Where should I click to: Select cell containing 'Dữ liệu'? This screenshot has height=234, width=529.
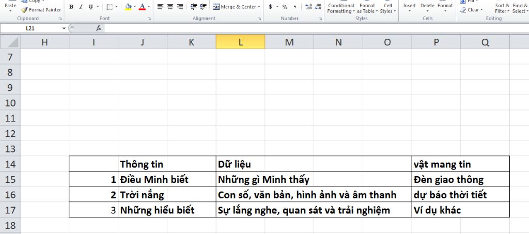click(240, 164)
